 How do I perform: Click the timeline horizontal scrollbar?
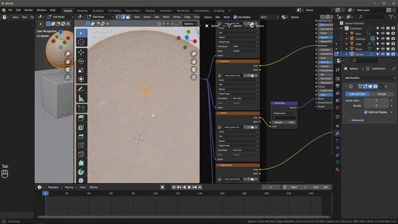pyautogui.click(x=184, y=217)
